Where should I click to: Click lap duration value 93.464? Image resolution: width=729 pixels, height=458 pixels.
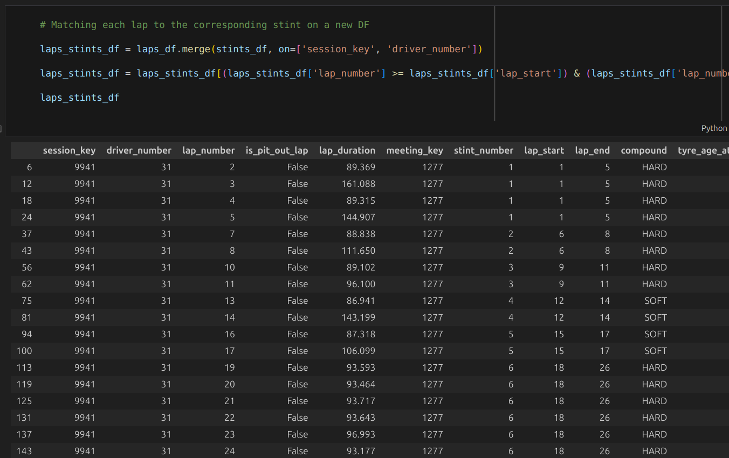pyautogui.click(x=361, y=384)
